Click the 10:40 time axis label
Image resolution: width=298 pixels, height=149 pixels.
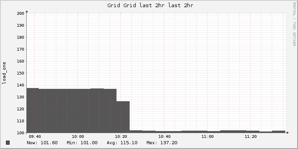coord(164,137)
